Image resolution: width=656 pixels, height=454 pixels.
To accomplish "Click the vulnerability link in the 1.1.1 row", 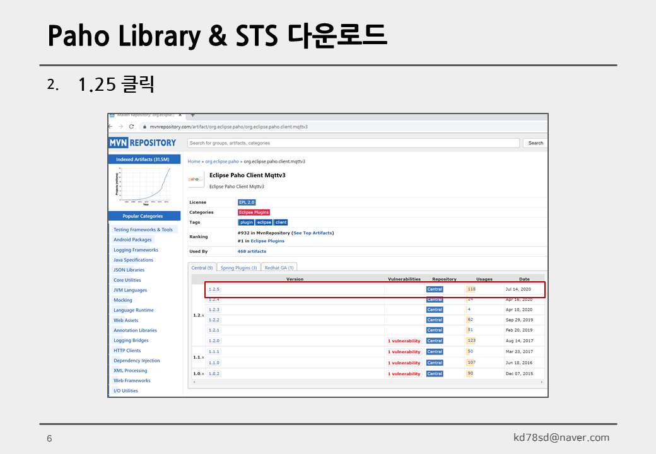I will pos(404,352).
